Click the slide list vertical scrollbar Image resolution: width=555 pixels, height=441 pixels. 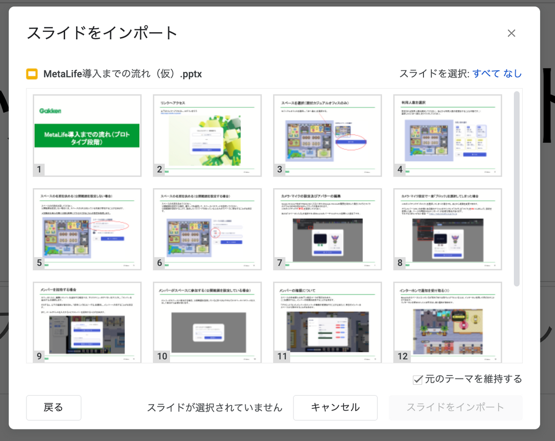(517, 189)
